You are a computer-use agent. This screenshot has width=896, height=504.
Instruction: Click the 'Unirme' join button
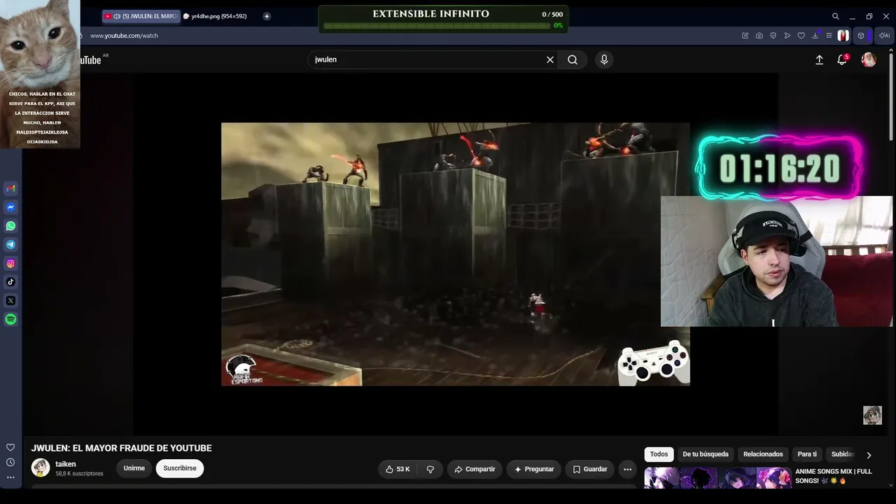click(134, 468)
